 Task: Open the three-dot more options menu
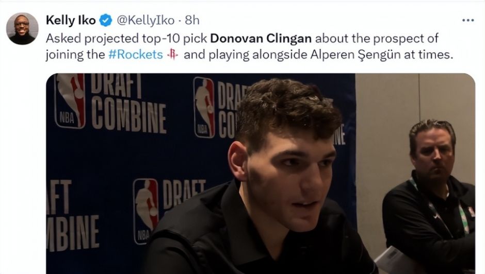468,21
